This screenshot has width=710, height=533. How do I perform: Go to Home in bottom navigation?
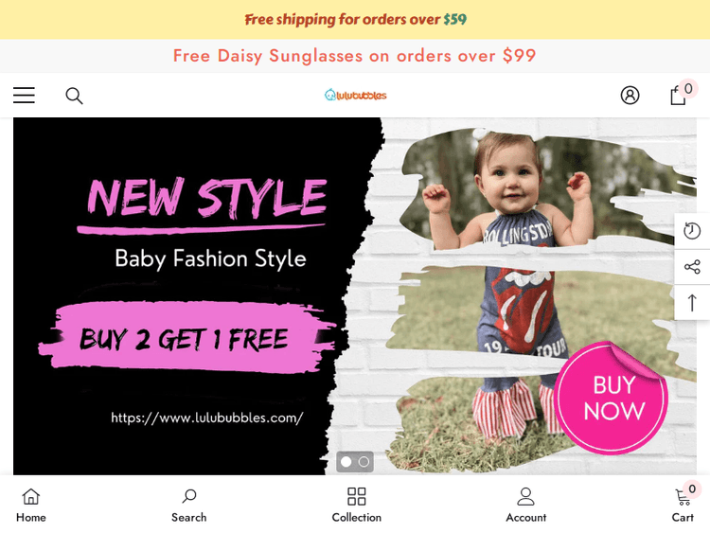[x=31, y=505]
